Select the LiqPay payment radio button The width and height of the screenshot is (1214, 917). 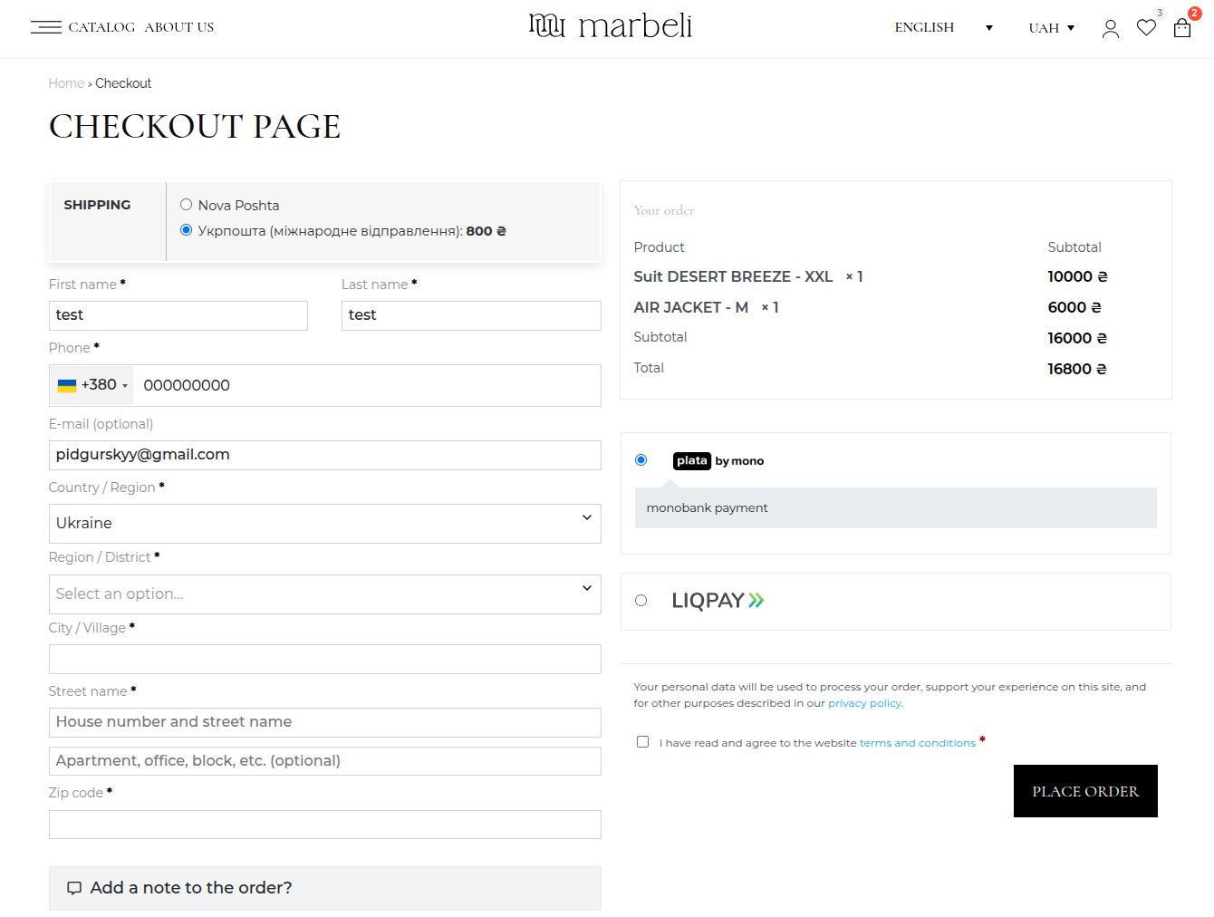point(641,601)
